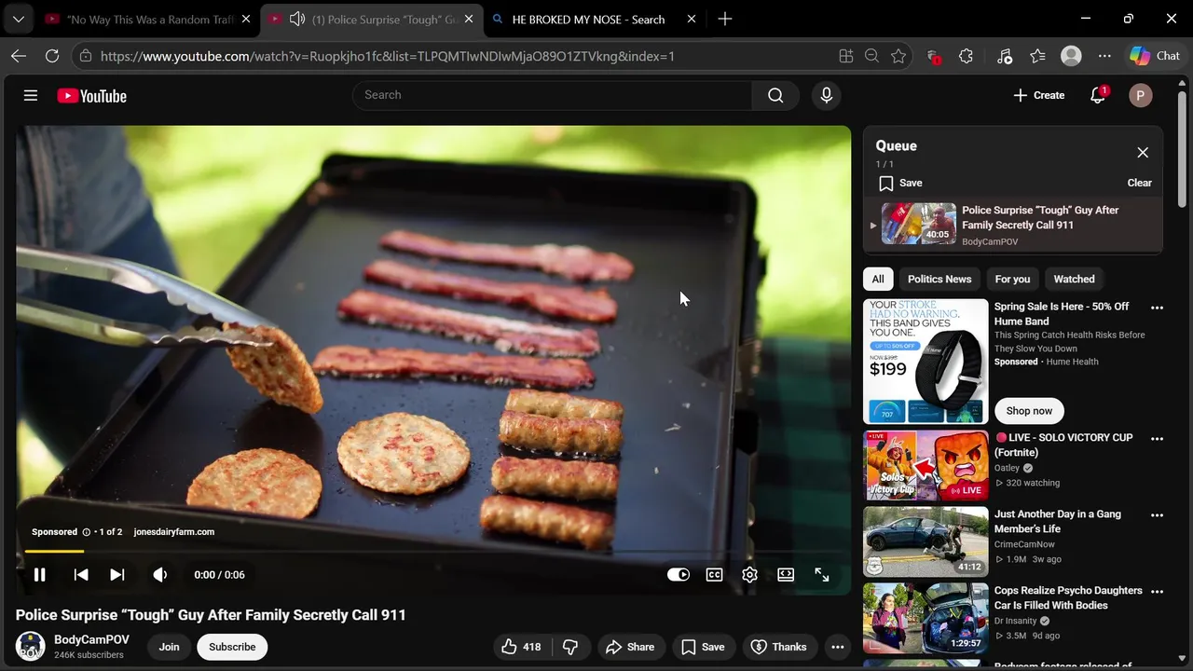Image resolution: width=1193 pixels, height=671 pixels.
Task: Close the Queue panel
Action: pyautogui.click(x=1143, y=153)
